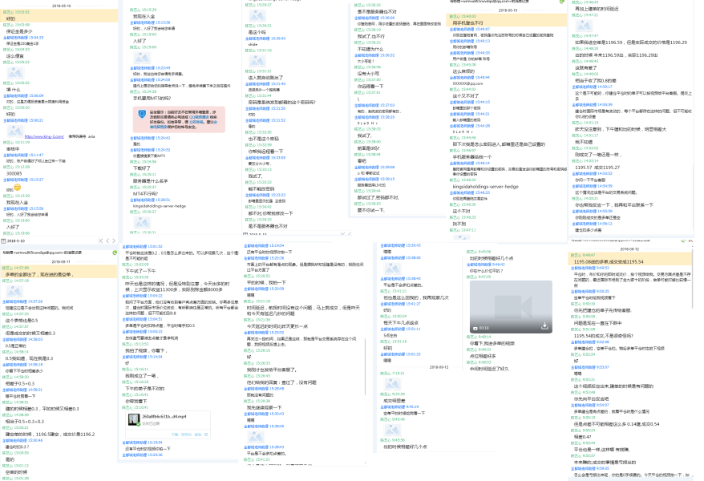The height and width of the screenshot is (481, 704).
Task: Click the mp4 attachment file type icon
Action: pos(132,420)
